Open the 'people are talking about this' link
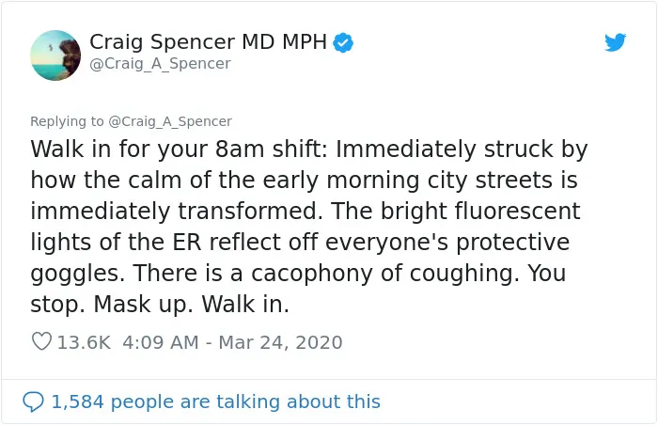 (x=245, y=401)
